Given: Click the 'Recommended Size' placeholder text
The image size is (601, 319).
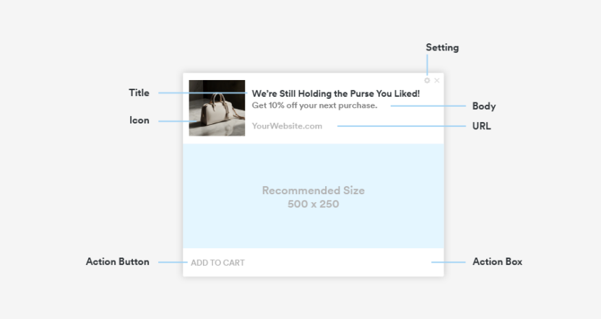Looking at the screenshot, I should coord(313,191).
